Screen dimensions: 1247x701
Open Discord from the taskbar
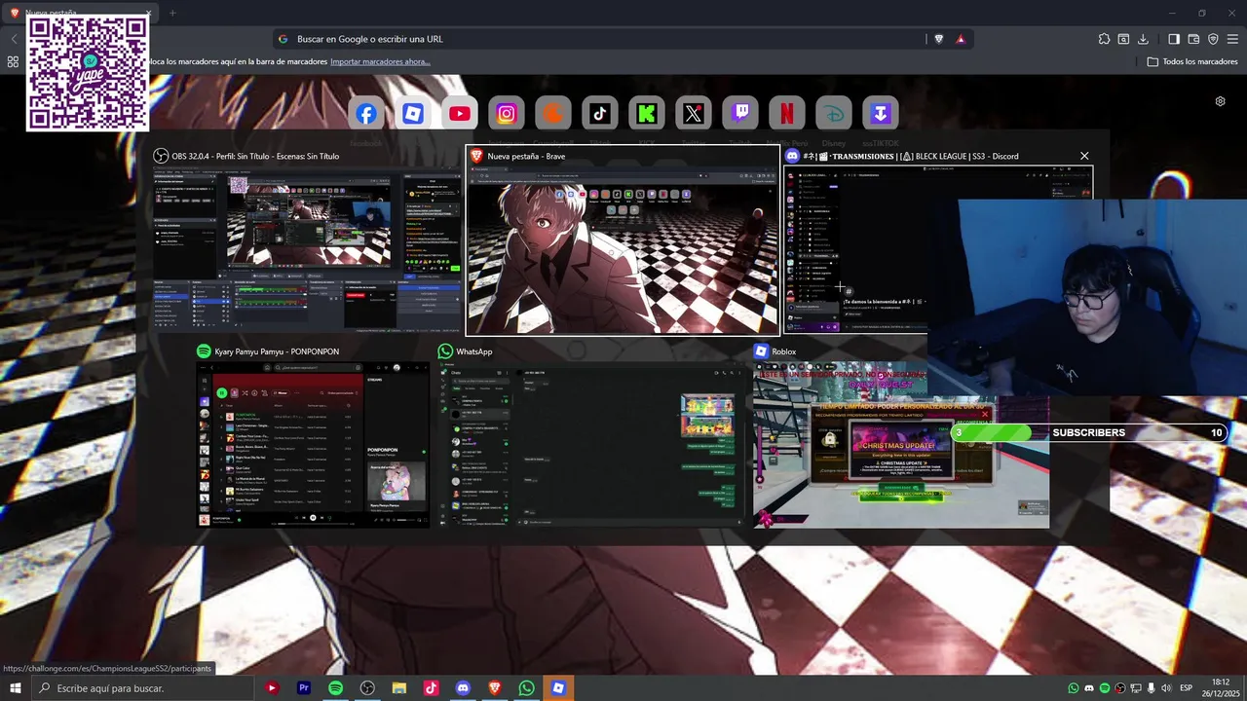click(463, 688)
